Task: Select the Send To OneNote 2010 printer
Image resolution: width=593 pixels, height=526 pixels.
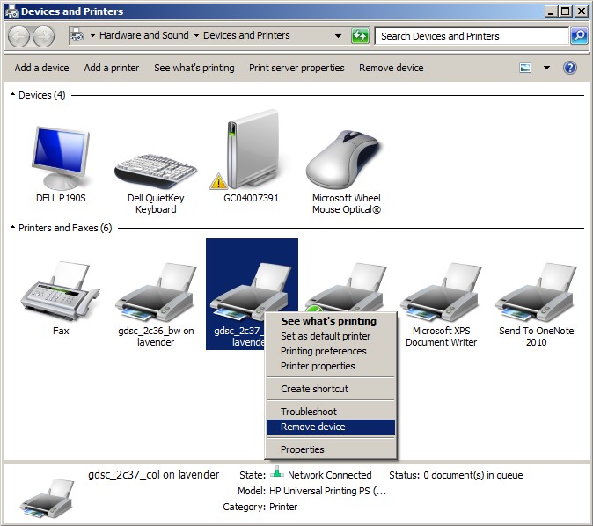Action: coord(536,292)
